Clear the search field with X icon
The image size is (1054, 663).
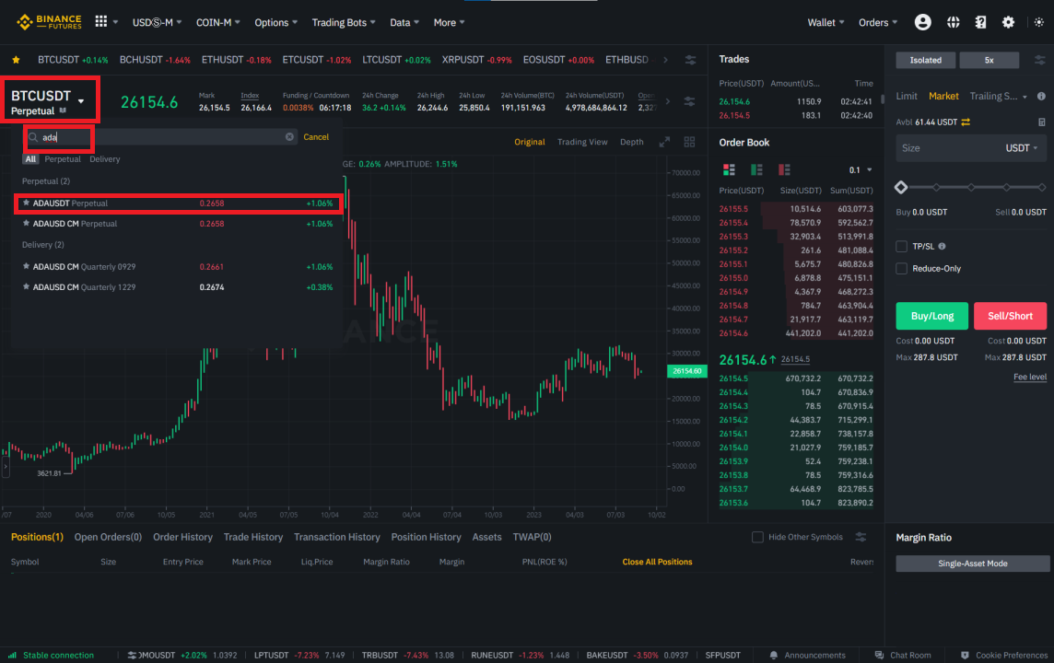point(289,136)
